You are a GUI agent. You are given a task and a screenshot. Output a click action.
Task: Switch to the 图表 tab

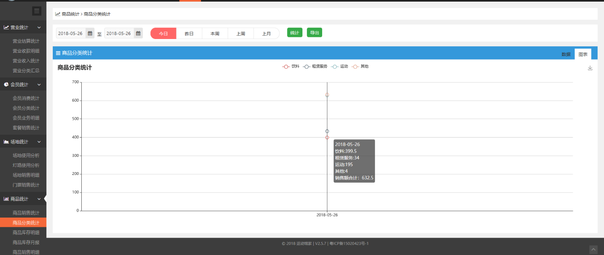[x=583, y=54]
